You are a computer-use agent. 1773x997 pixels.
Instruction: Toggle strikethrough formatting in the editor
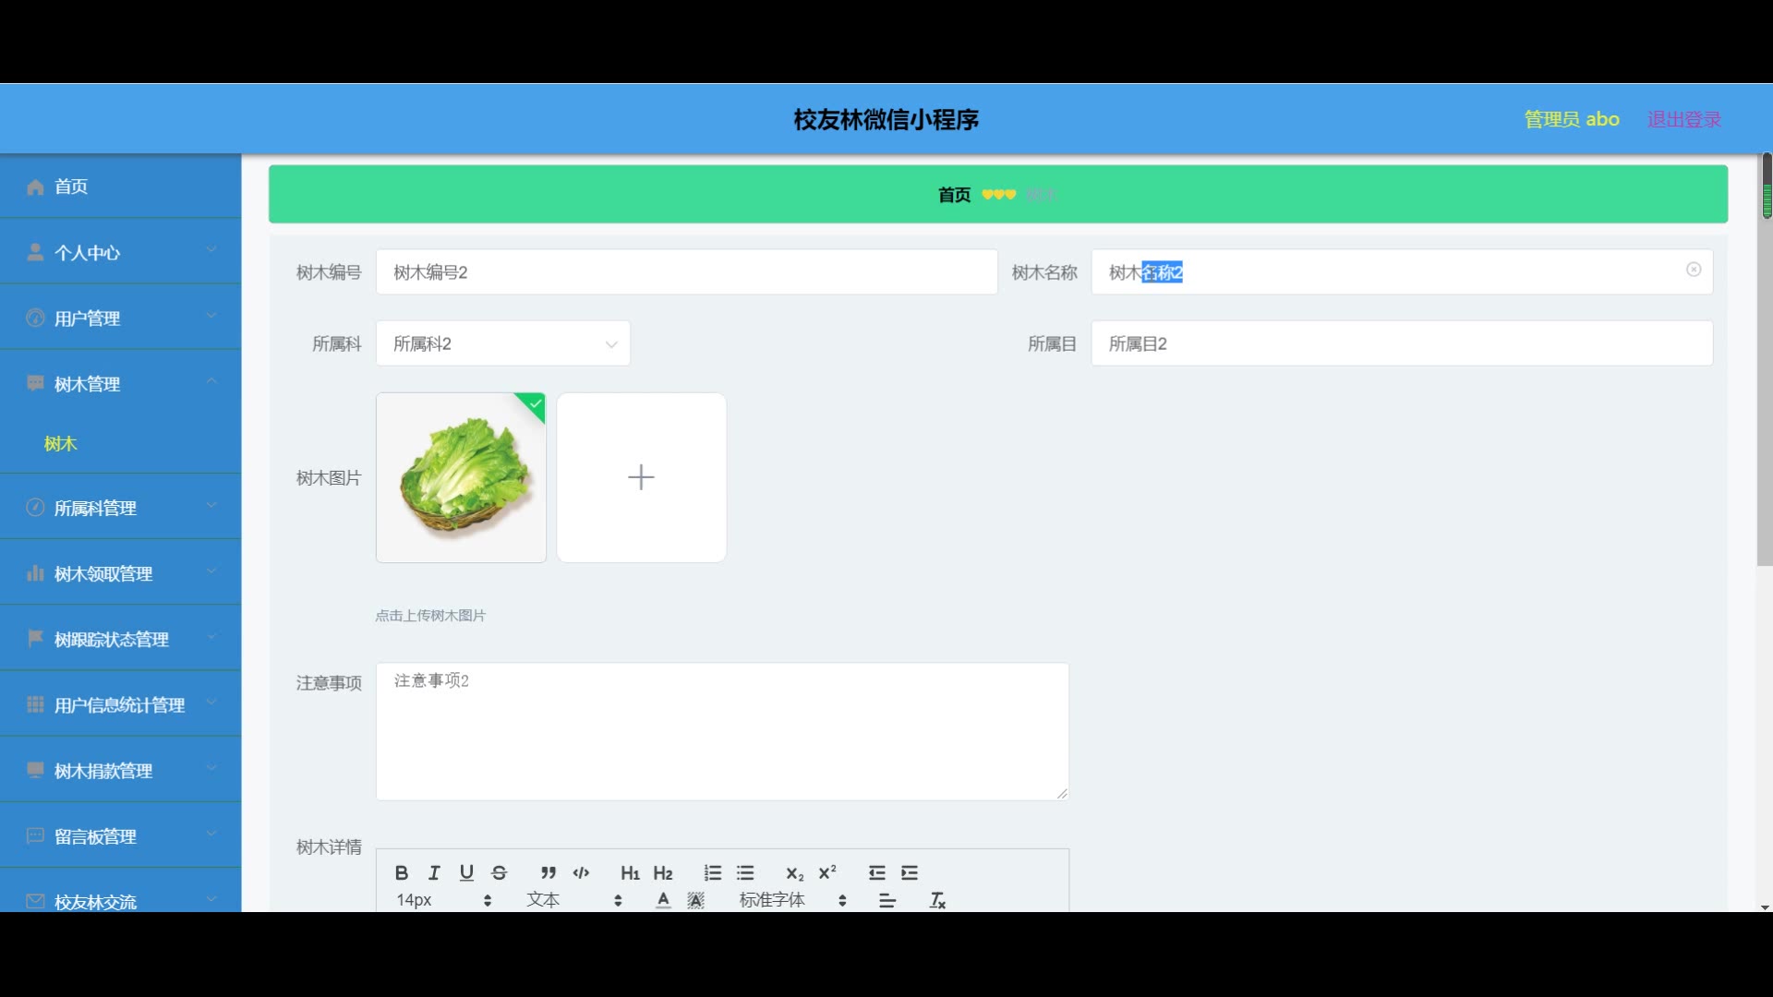[x=500, y=872]
